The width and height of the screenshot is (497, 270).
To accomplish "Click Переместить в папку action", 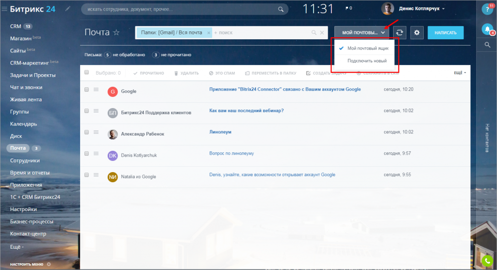I will (x=270, y=73).
